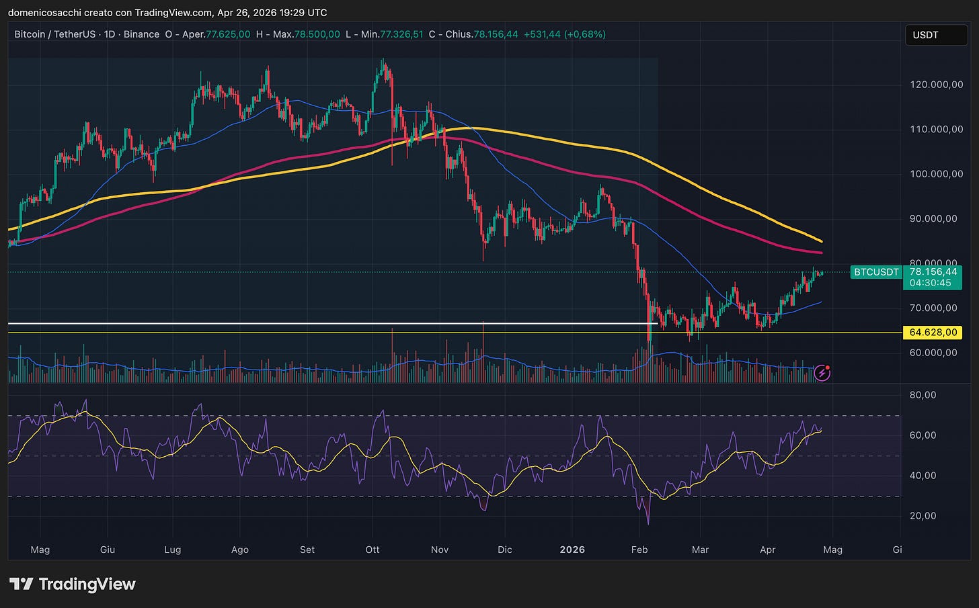Click the current price value 78.156,44 on axis
This screenshot has width=979, height=608.
[x=933, y=271]
